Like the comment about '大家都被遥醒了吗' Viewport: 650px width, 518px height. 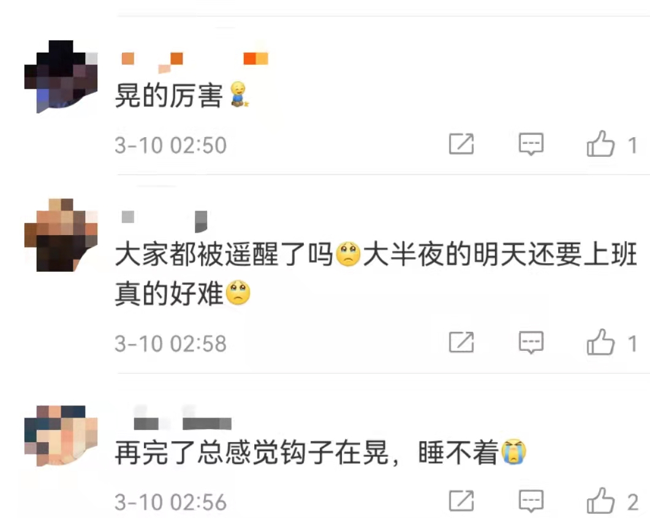click(x=600, y=342)
